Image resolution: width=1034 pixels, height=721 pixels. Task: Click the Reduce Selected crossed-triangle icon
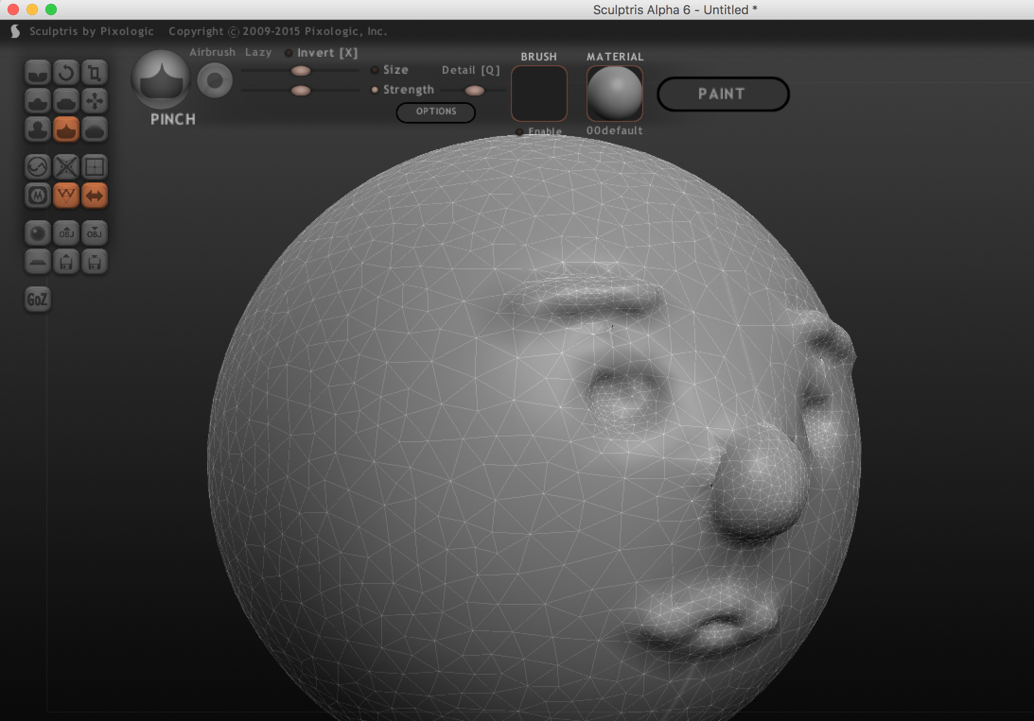coord(66,167)
